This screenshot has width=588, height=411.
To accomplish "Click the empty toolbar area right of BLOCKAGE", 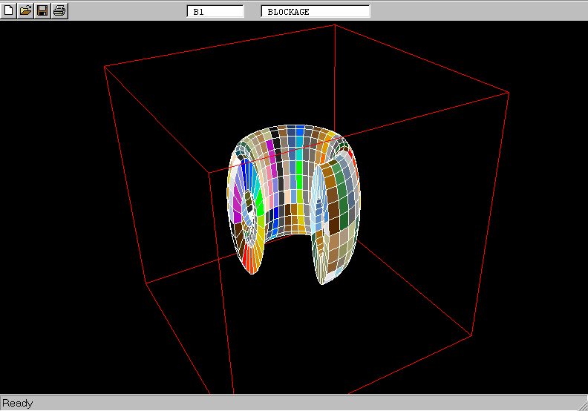I will [475, 10].
